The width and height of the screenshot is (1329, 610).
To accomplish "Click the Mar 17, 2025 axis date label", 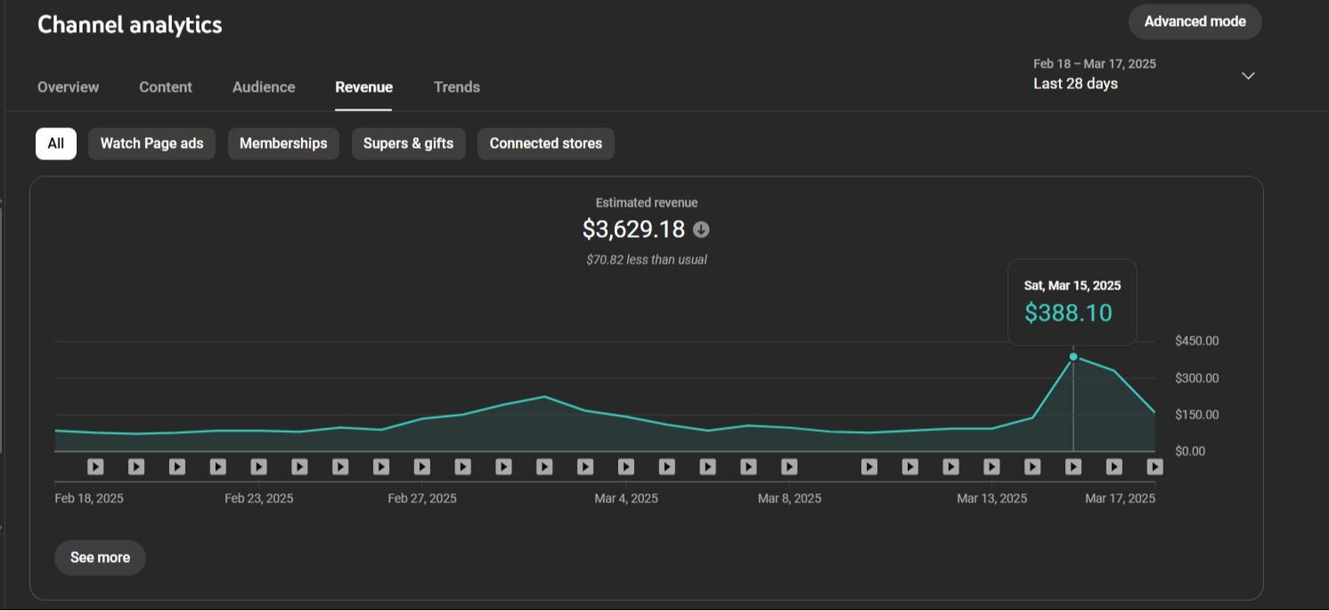I will click(1120, 499).
